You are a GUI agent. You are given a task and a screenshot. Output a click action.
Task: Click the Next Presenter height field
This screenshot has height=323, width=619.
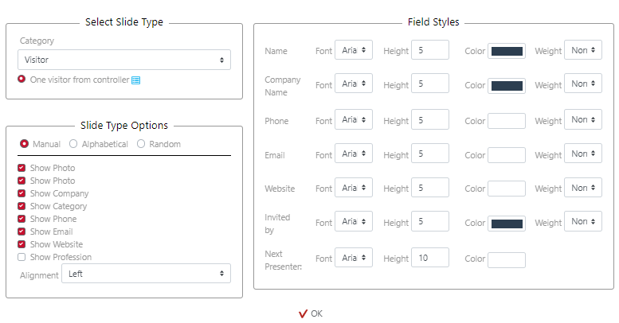click(430, 257)
